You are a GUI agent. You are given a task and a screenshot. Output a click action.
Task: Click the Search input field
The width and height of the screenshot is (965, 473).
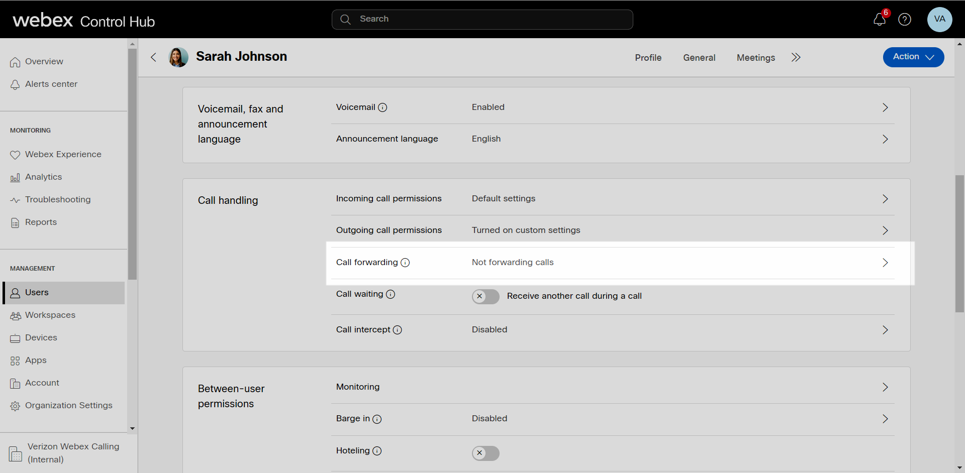point(482,19)
